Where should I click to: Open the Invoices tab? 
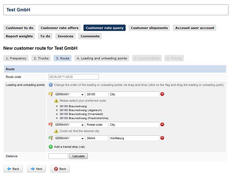coord(65,36)
